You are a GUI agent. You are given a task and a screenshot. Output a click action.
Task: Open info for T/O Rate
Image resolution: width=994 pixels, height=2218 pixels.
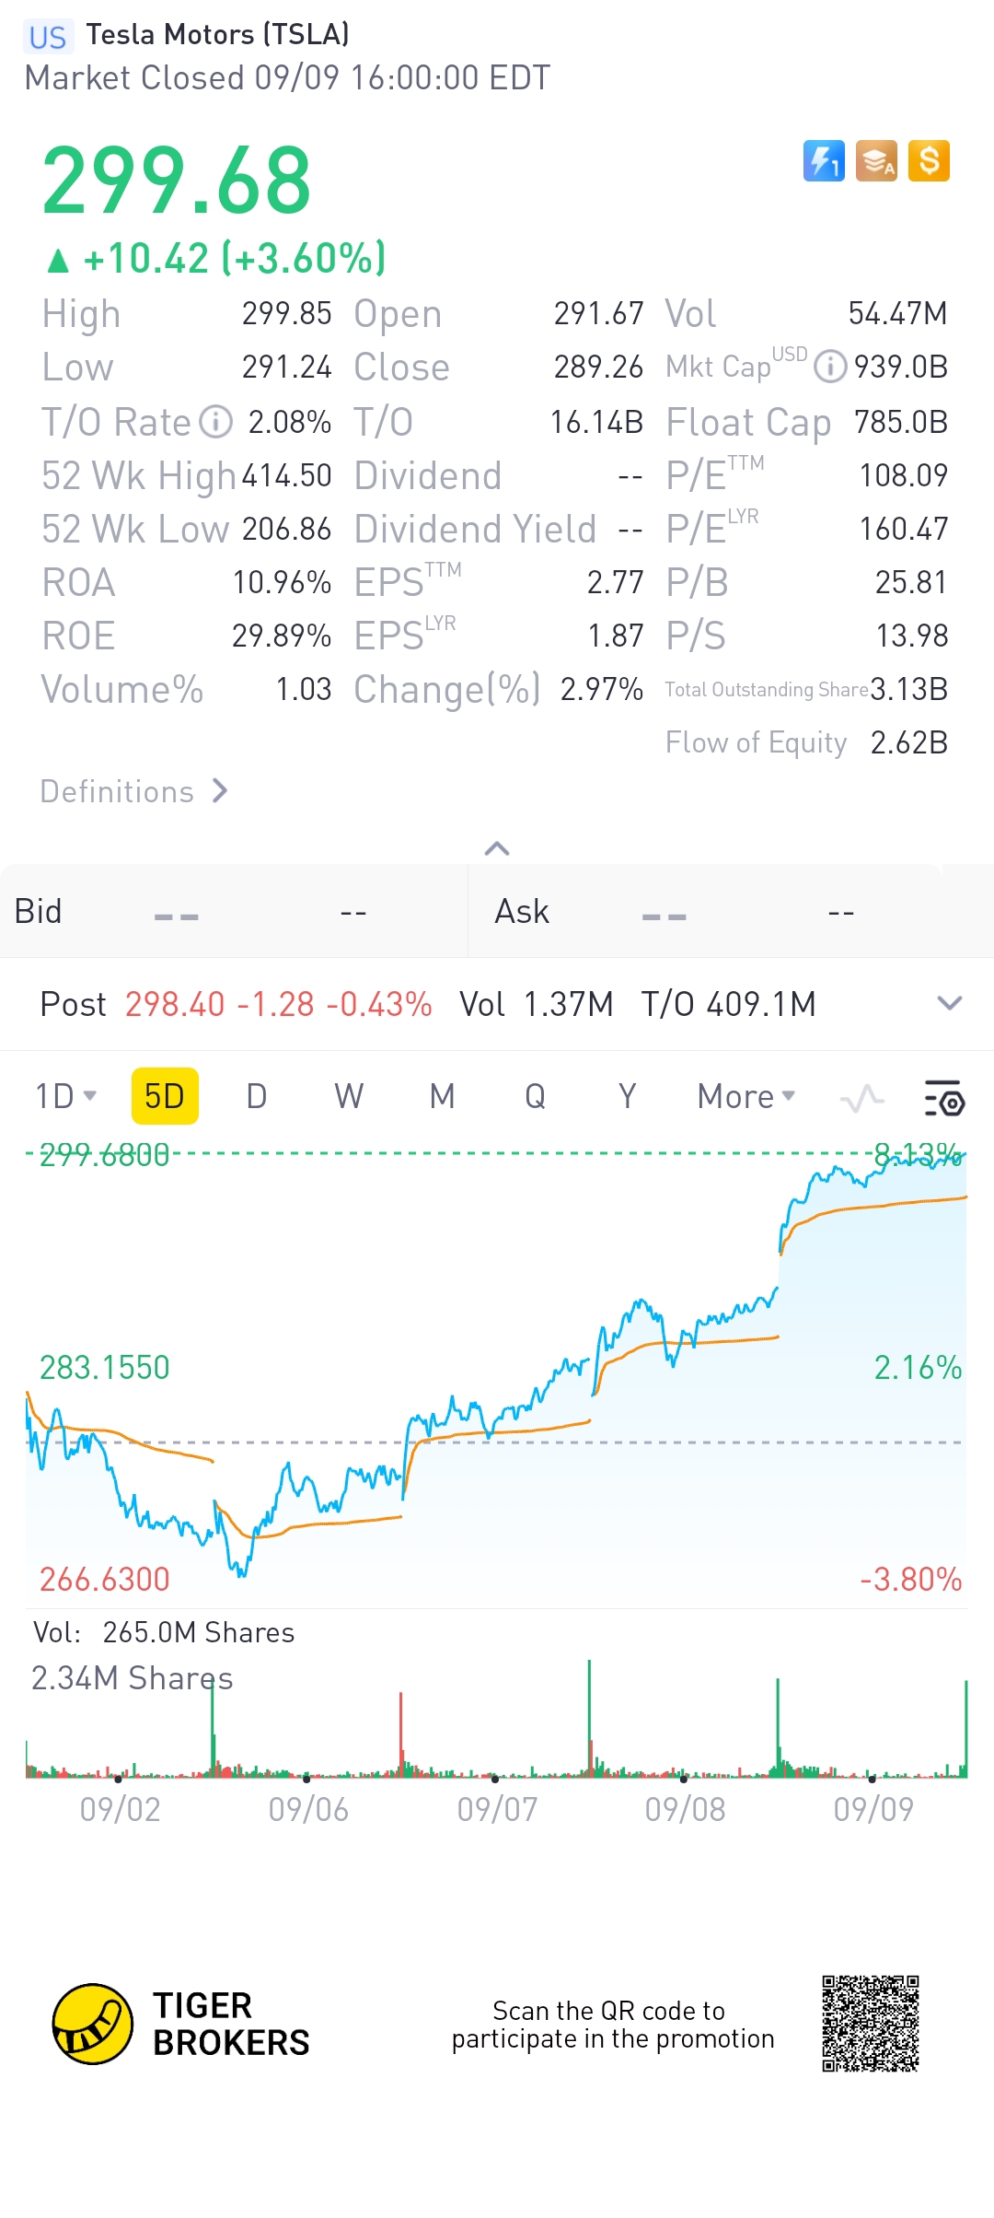216,422
